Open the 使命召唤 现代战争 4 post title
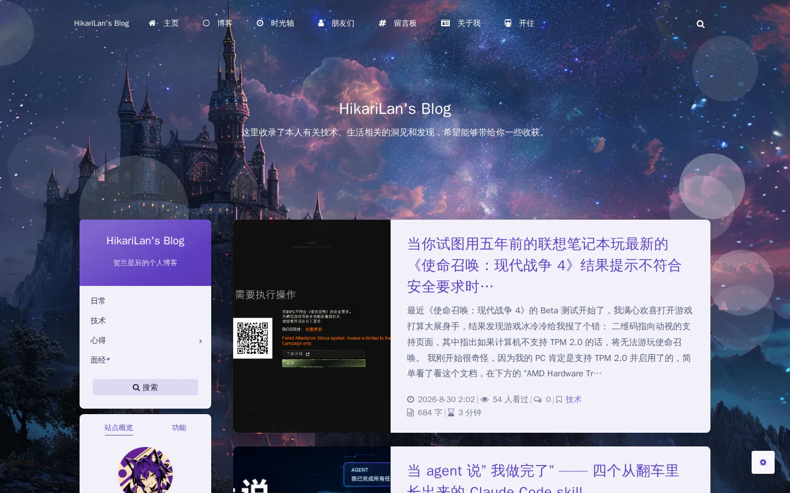This screenshot has height=493, width=790. pos(544,265)
